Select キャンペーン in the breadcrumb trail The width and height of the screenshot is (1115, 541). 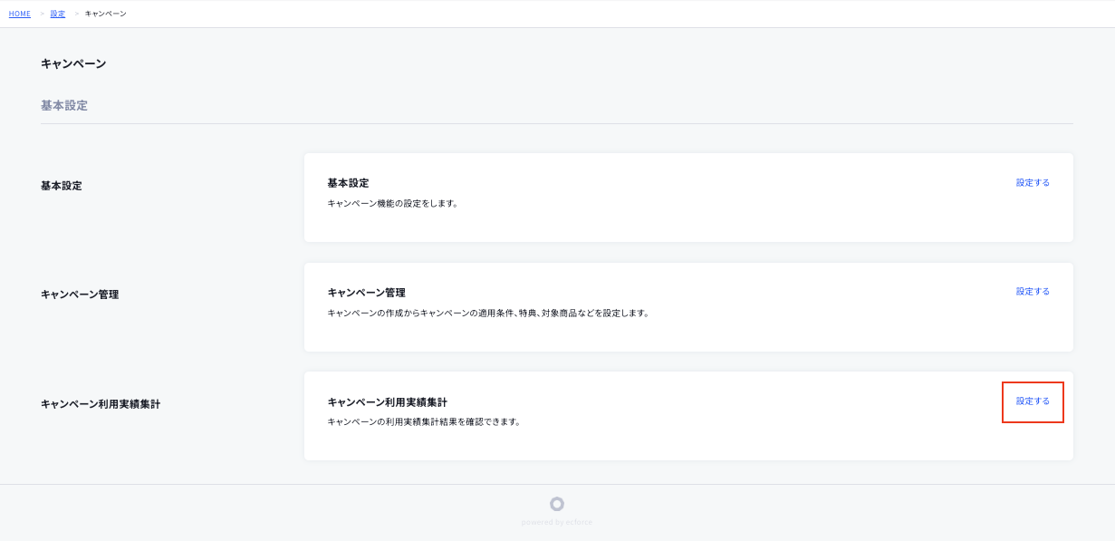103,14
